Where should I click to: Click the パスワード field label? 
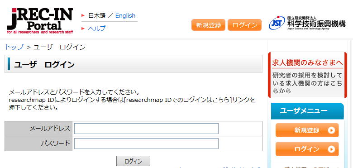coord(55,143)
